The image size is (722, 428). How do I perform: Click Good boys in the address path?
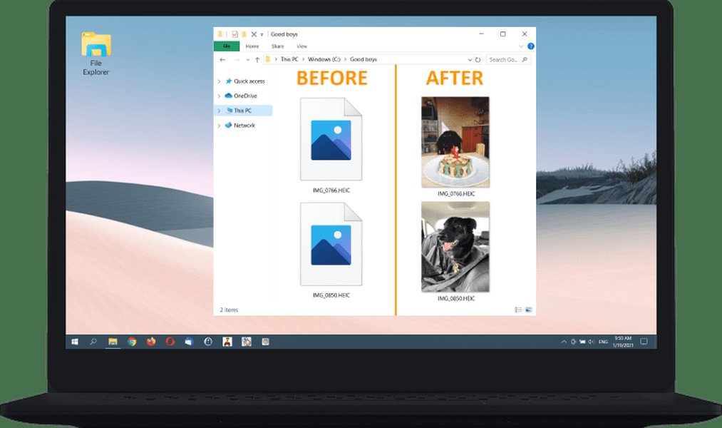tap(363, 59)
